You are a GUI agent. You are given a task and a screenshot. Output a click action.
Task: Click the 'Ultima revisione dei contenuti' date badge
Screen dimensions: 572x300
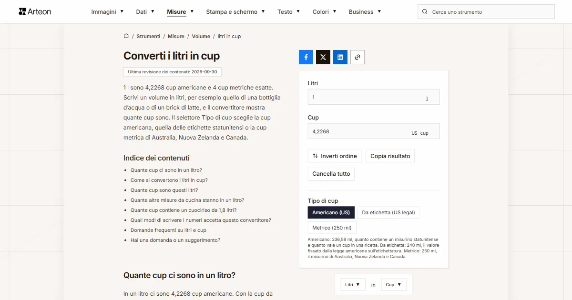(x=173, y=72)
